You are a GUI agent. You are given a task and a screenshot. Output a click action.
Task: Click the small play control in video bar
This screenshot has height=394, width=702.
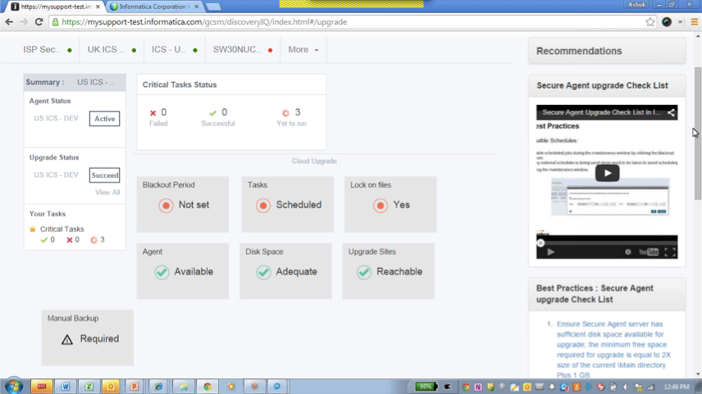pyautogui.click(x=550, y=252)
